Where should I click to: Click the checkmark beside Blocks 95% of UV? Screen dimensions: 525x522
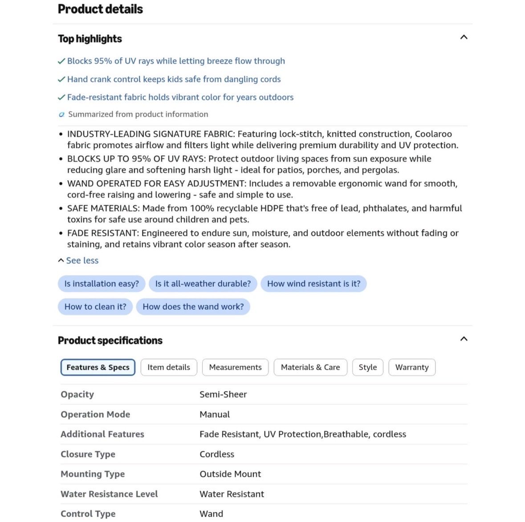pyautogui.click(x=61, y=61)
